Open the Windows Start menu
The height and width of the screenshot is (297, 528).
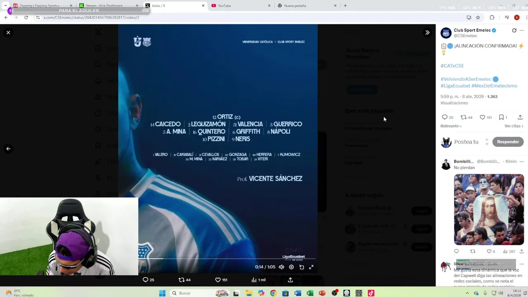tap(162, 293)
